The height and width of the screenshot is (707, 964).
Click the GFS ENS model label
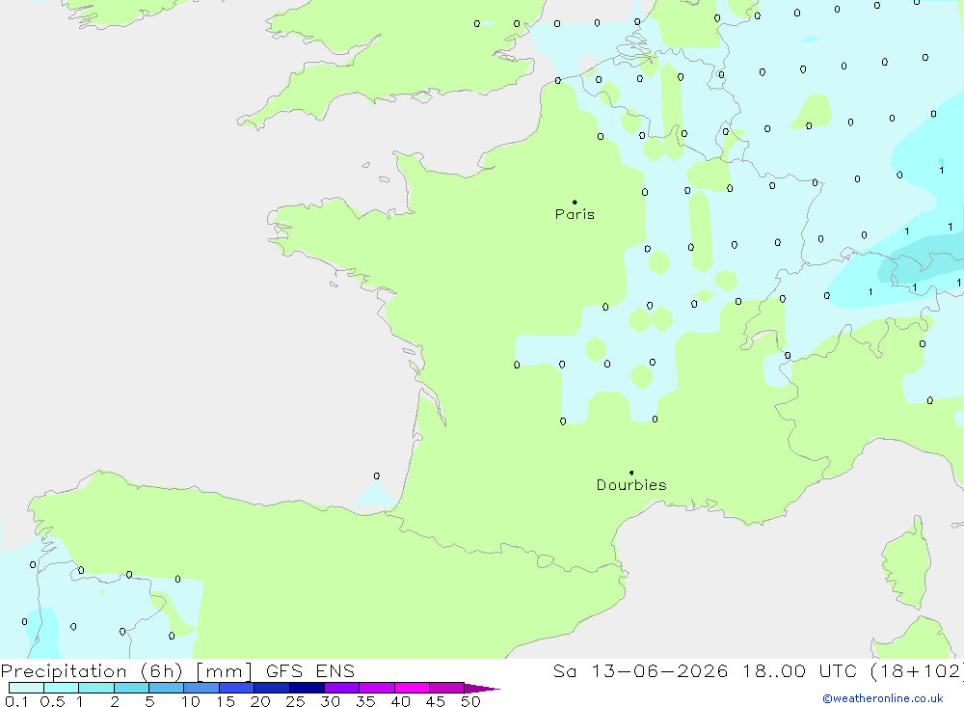310,671
